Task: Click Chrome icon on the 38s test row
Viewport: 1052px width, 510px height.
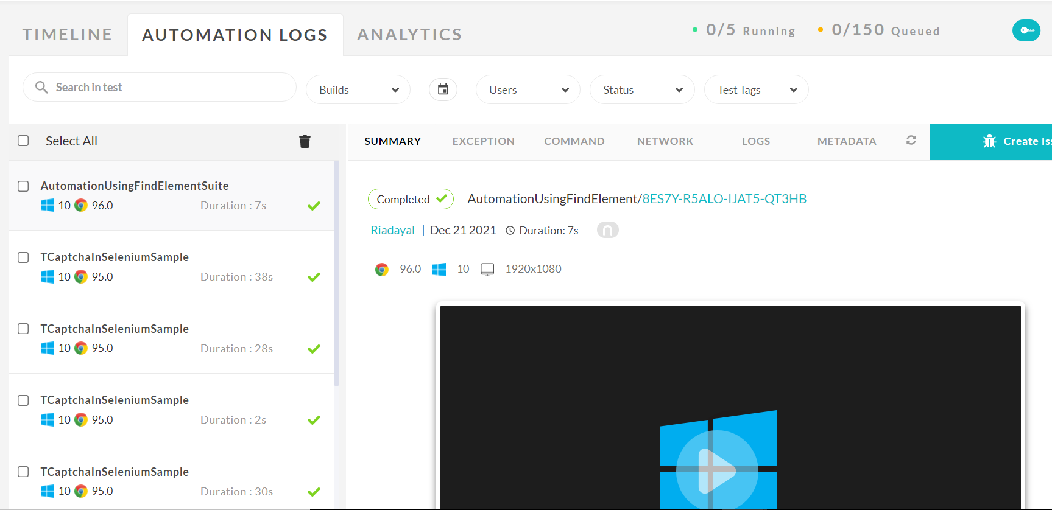Action: click(81, 276)
